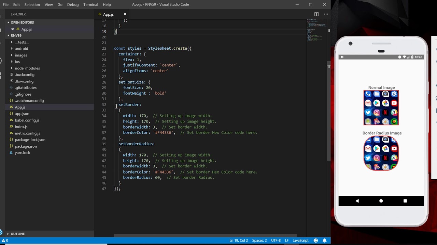Expand the android folder

coord(21,49)
